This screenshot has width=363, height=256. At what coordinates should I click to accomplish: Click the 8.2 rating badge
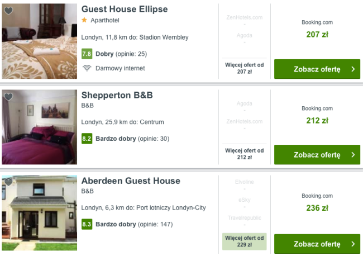point(87,139)
